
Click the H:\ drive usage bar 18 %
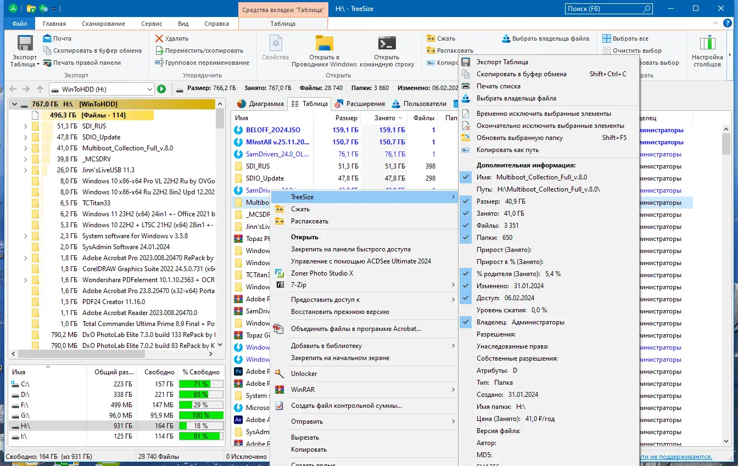pos(201,426)
